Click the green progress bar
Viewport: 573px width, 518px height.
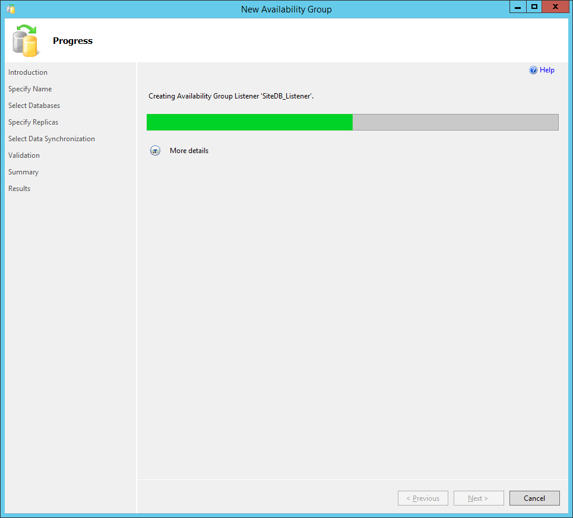(x=249, y=122)
